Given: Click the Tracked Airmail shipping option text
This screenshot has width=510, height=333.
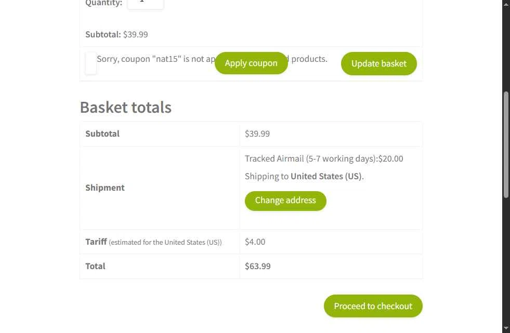Looking at the screenshot, I should pyautogui.click(x=324, y=158).
